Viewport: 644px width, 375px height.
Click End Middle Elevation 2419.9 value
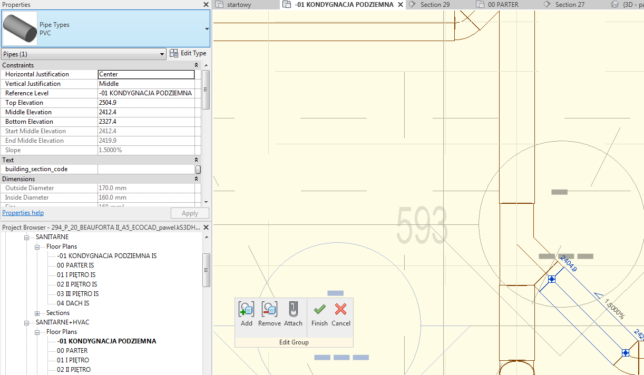pyautogui.click(x=146, y=141)
